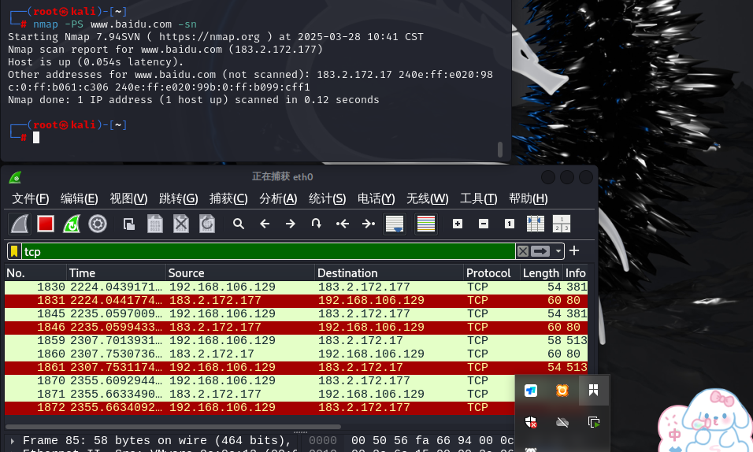Add a filter button plus
Screen dimensions: 753x452
(574, 250)
